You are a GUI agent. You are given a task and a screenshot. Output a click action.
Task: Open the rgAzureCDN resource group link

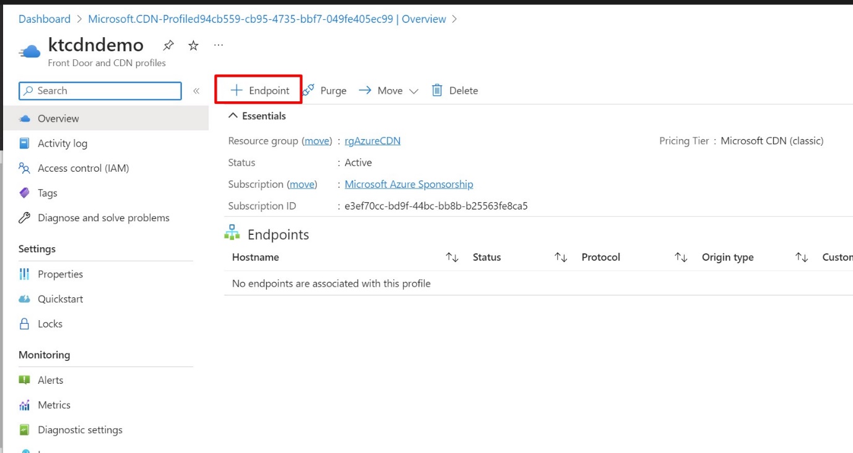pos(372,141)
